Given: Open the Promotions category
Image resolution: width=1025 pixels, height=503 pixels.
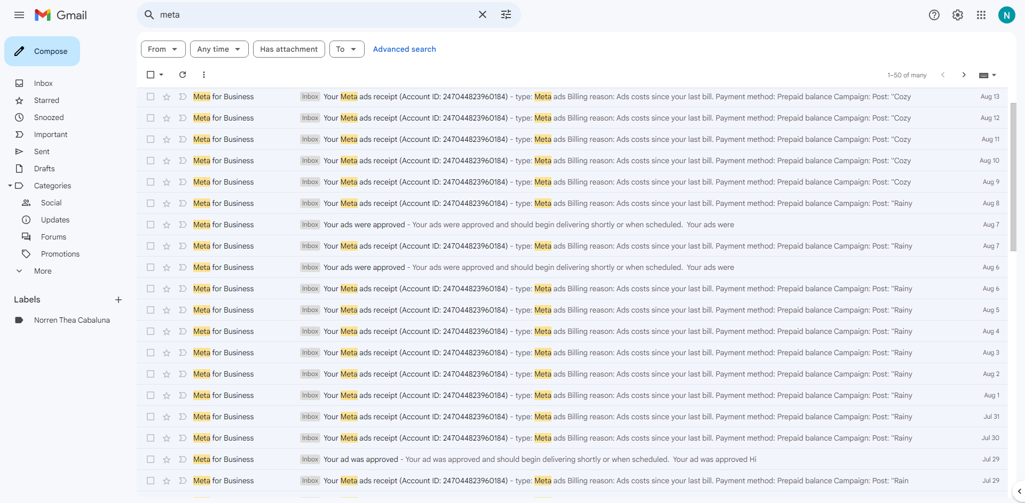Looking at the screenshot, I should (60, 254).
